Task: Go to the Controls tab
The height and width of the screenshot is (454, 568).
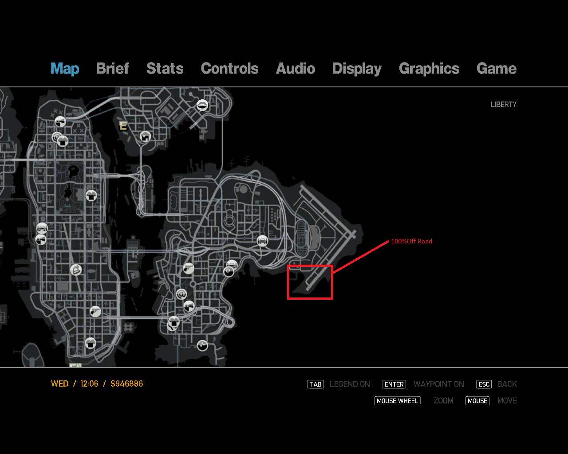Action: point(229,69)
